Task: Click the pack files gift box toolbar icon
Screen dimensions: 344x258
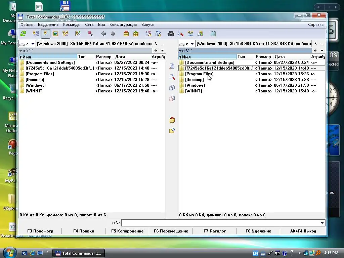Action: (126, 34)
